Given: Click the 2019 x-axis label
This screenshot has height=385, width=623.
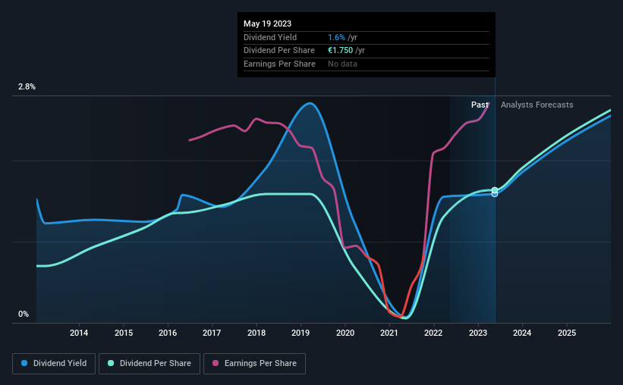Looking at the screenshot, I should click(300, 333).
